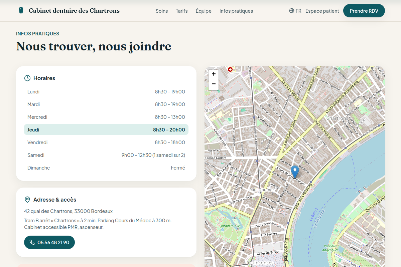This screenshot has height=267, width=401.
Task: Click the Prendre RDV button
Action: (x=364, y=11)
